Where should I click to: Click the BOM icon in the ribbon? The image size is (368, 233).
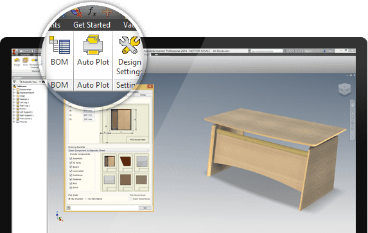[60, 44]
